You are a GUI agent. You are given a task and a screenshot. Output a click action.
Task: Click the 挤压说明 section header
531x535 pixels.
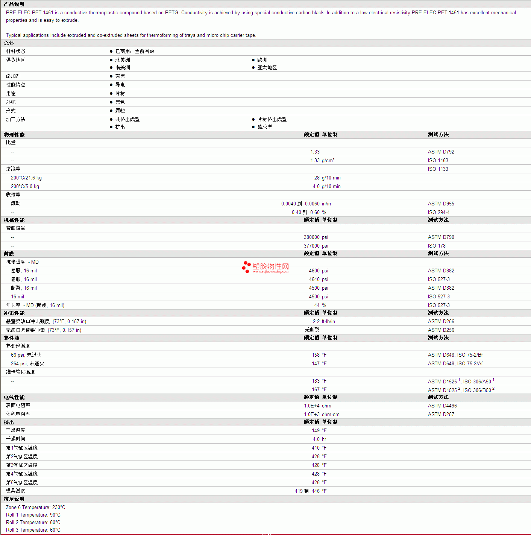[14, 499]
